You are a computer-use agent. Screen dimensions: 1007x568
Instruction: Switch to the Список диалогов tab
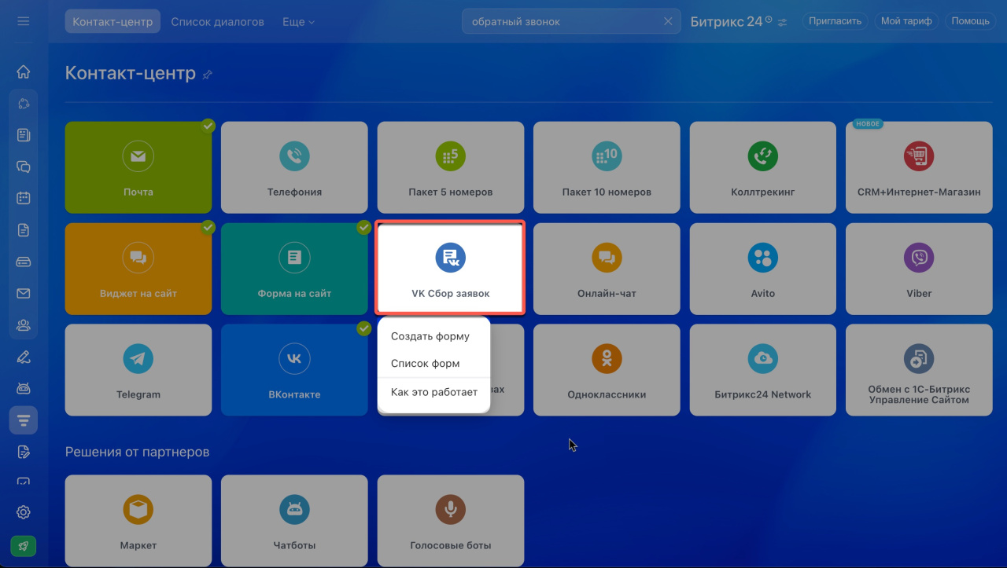tap(217, 22)
